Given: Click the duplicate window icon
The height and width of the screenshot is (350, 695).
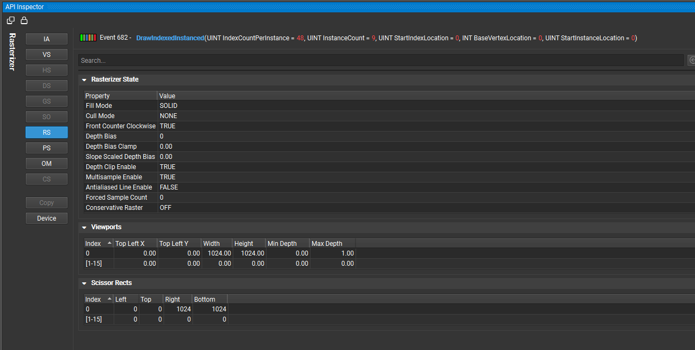Looking at the screenshot, I should [10, 19].
